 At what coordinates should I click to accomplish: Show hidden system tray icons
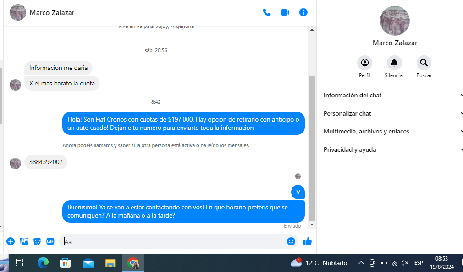361,263
